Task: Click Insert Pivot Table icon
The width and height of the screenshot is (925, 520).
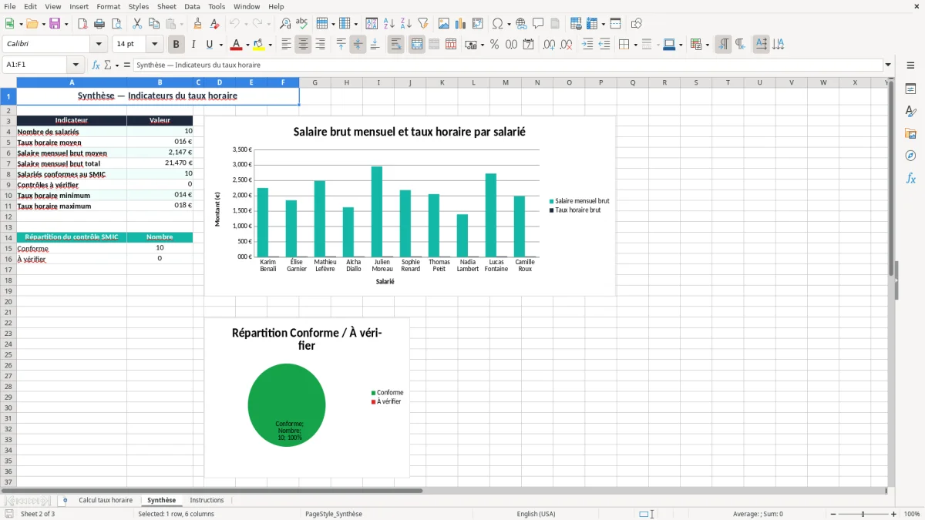Action: click(x=478, y=24)
